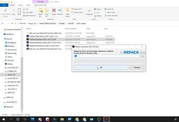Go back with the Back arrow
Viewport: 179px width, 122px height.
(2, 24)
